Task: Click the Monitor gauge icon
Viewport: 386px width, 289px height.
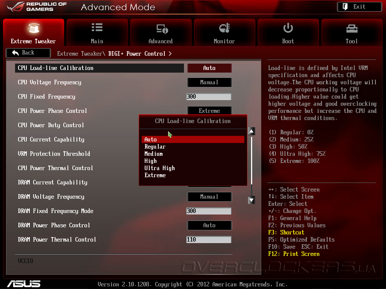Action: pos(225,28)
